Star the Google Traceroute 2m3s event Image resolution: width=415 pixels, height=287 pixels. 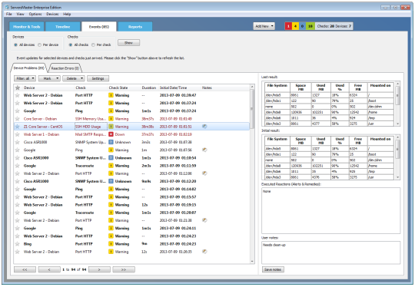click(18, 166)
